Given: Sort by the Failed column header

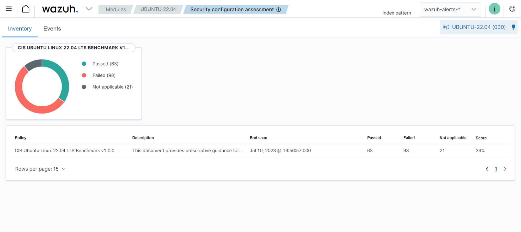Looking at the screenshot, I should pos(409,138).
